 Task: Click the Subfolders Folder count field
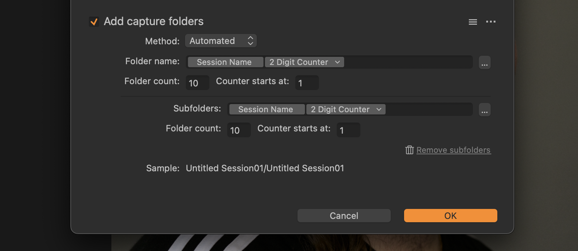click(x=239, y=130)
